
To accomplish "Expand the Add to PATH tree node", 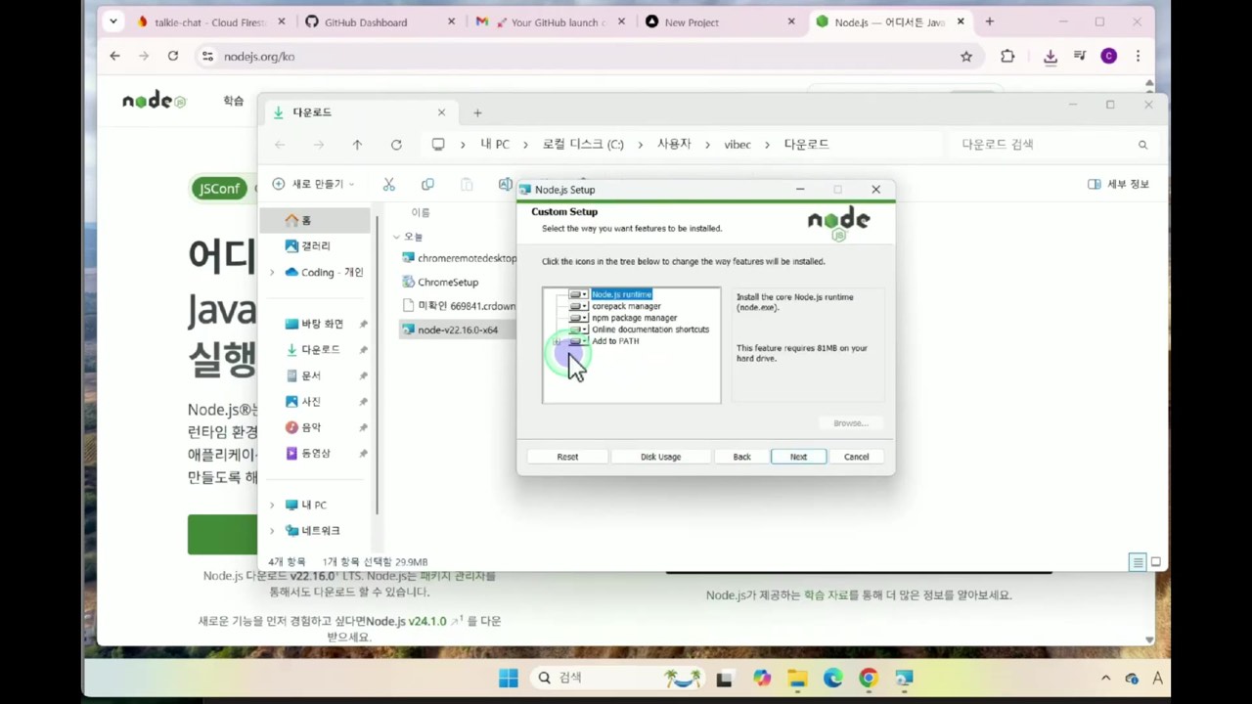I will point(558,341).
